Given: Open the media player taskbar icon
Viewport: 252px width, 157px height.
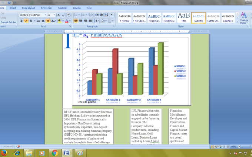Looking at the screenshot, I should [x=42, y=153].
